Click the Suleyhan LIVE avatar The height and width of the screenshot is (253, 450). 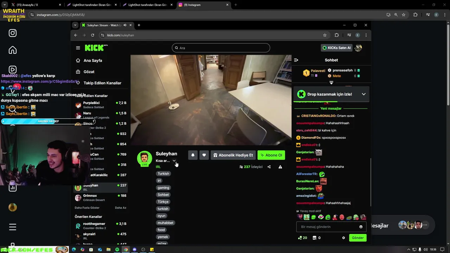coord(144,158)
